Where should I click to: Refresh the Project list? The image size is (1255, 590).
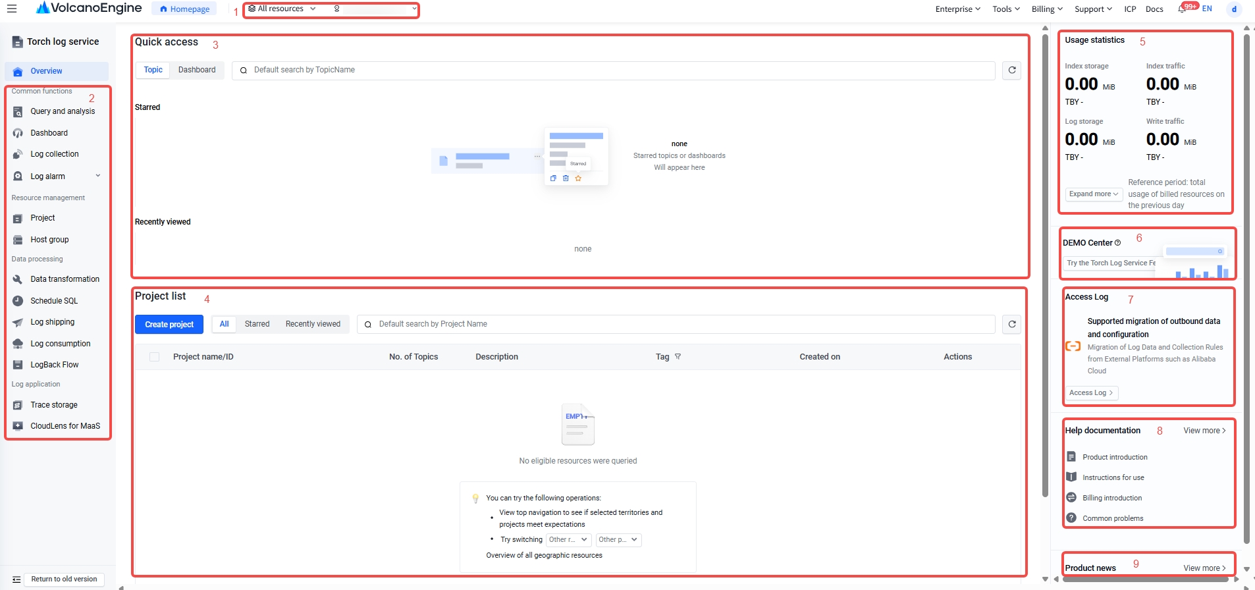pyautogui.click(x=1012, y=324)
